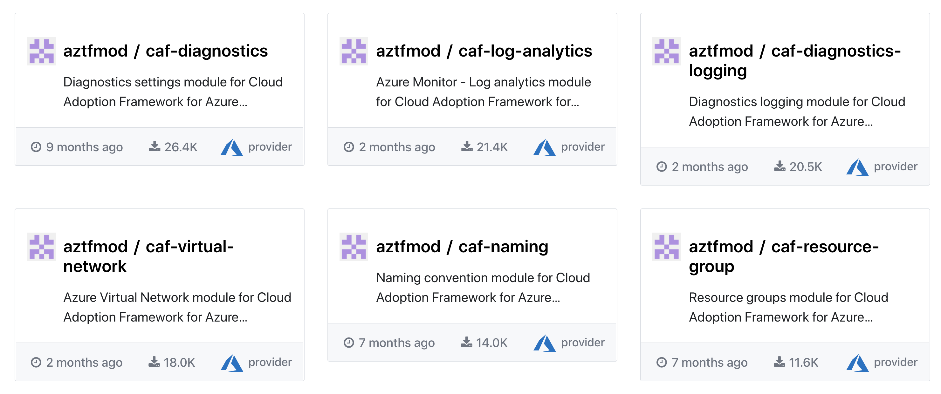Click Azure provider logo on caf-diagnostics card

232,147
